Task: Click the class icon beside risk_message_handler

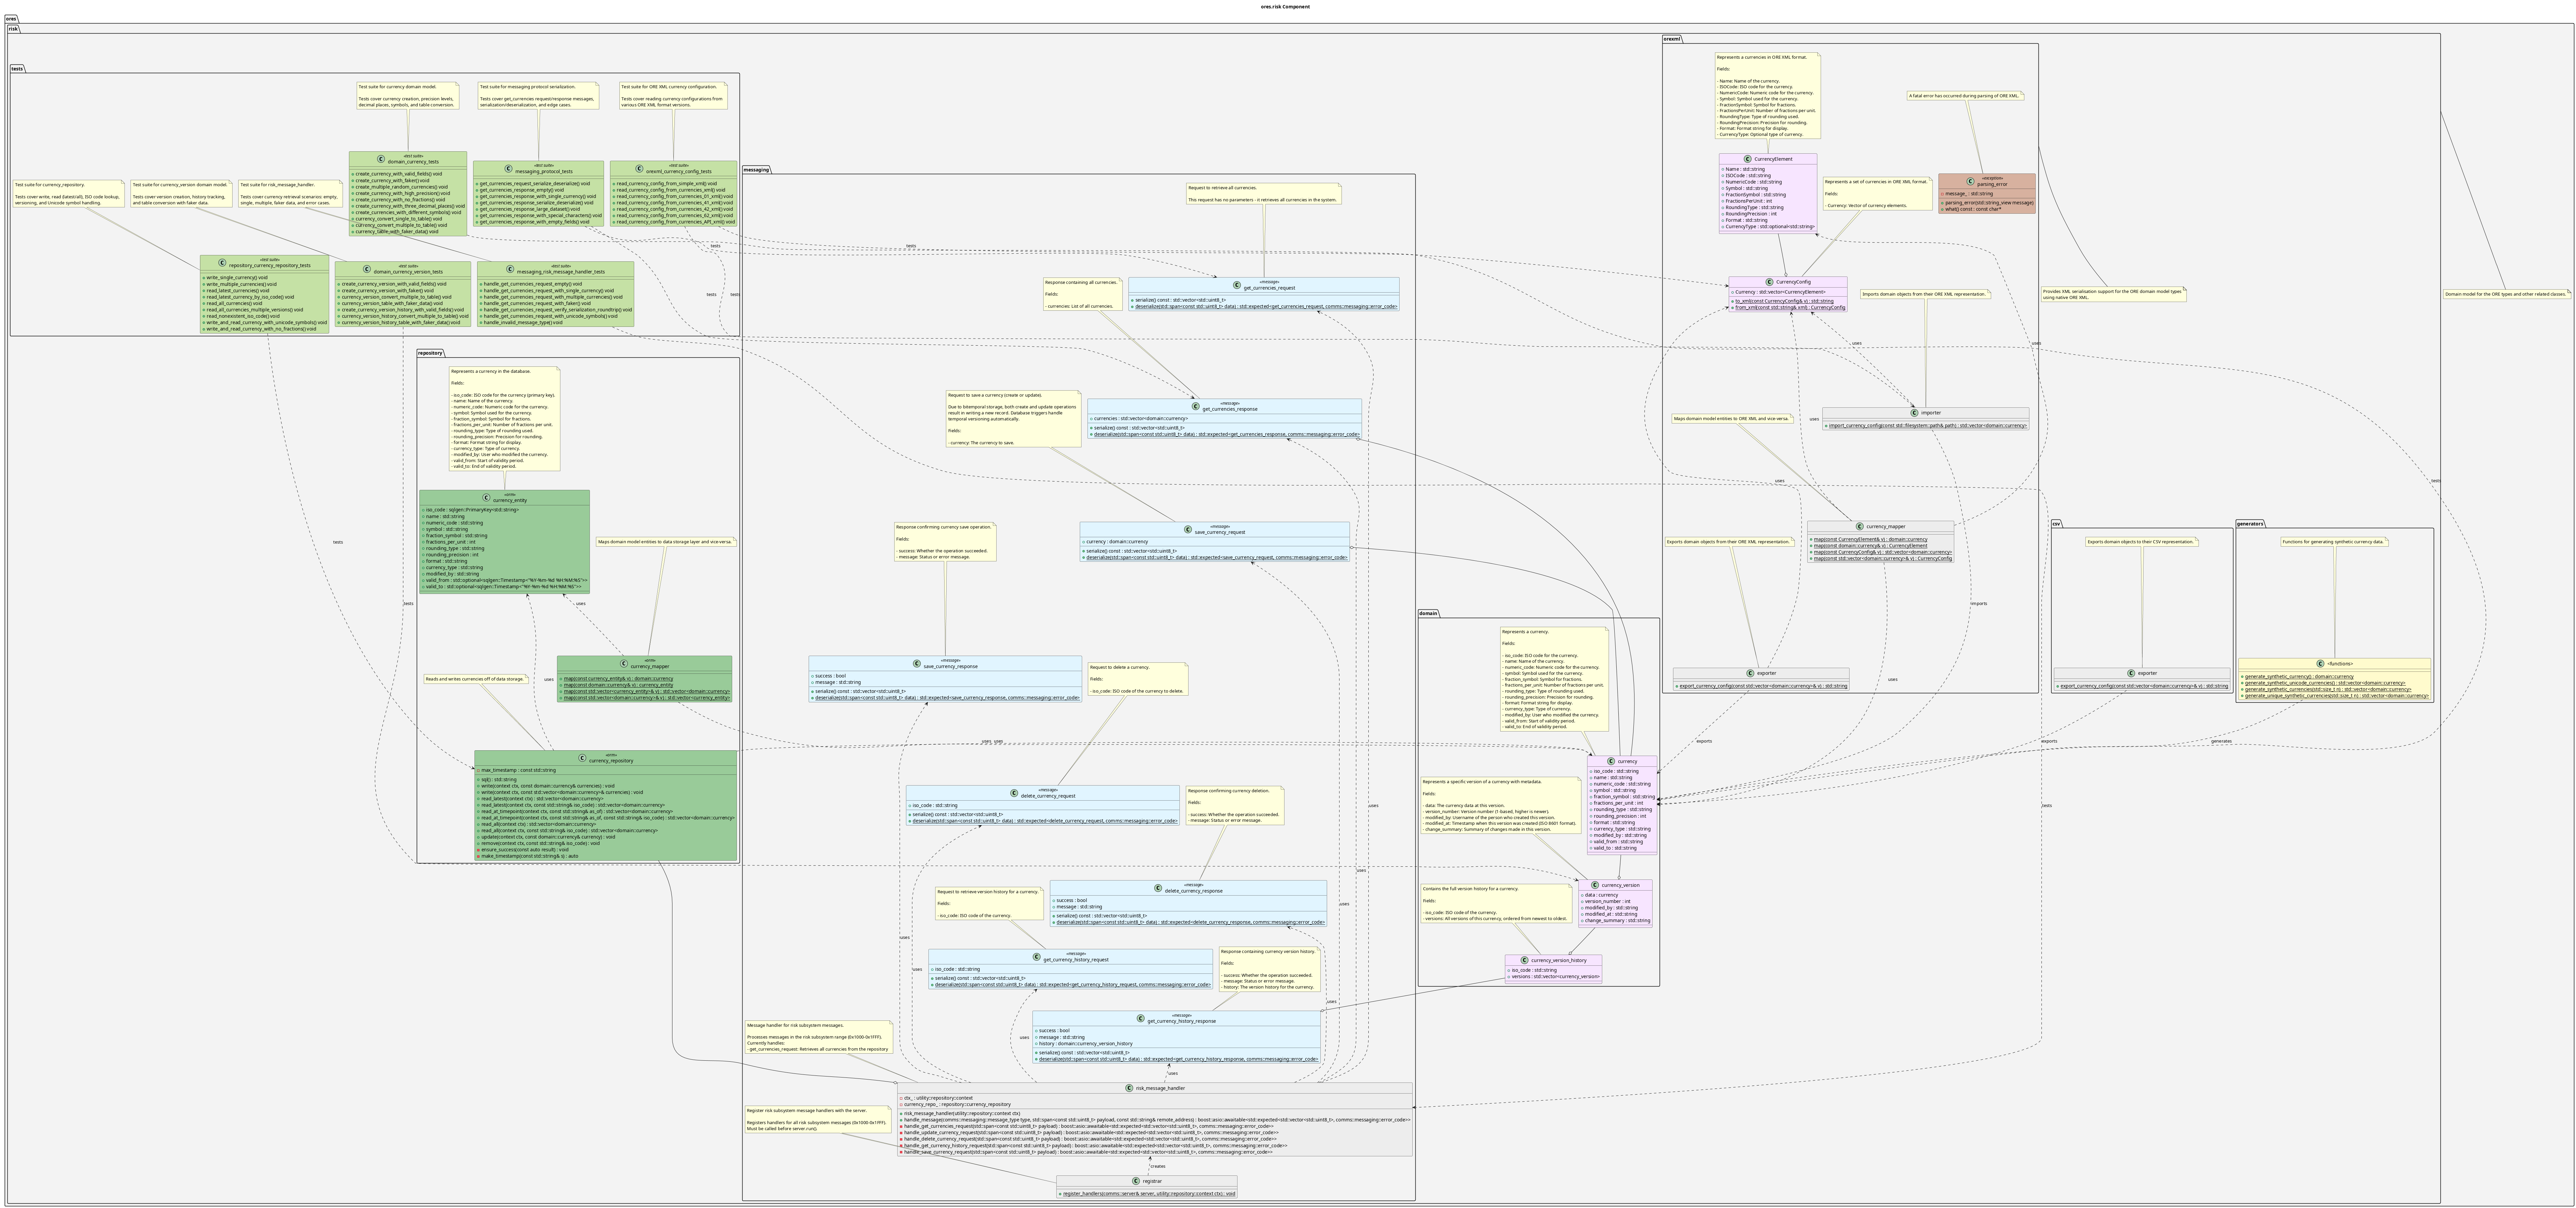Action: tap(1129, 1088)
